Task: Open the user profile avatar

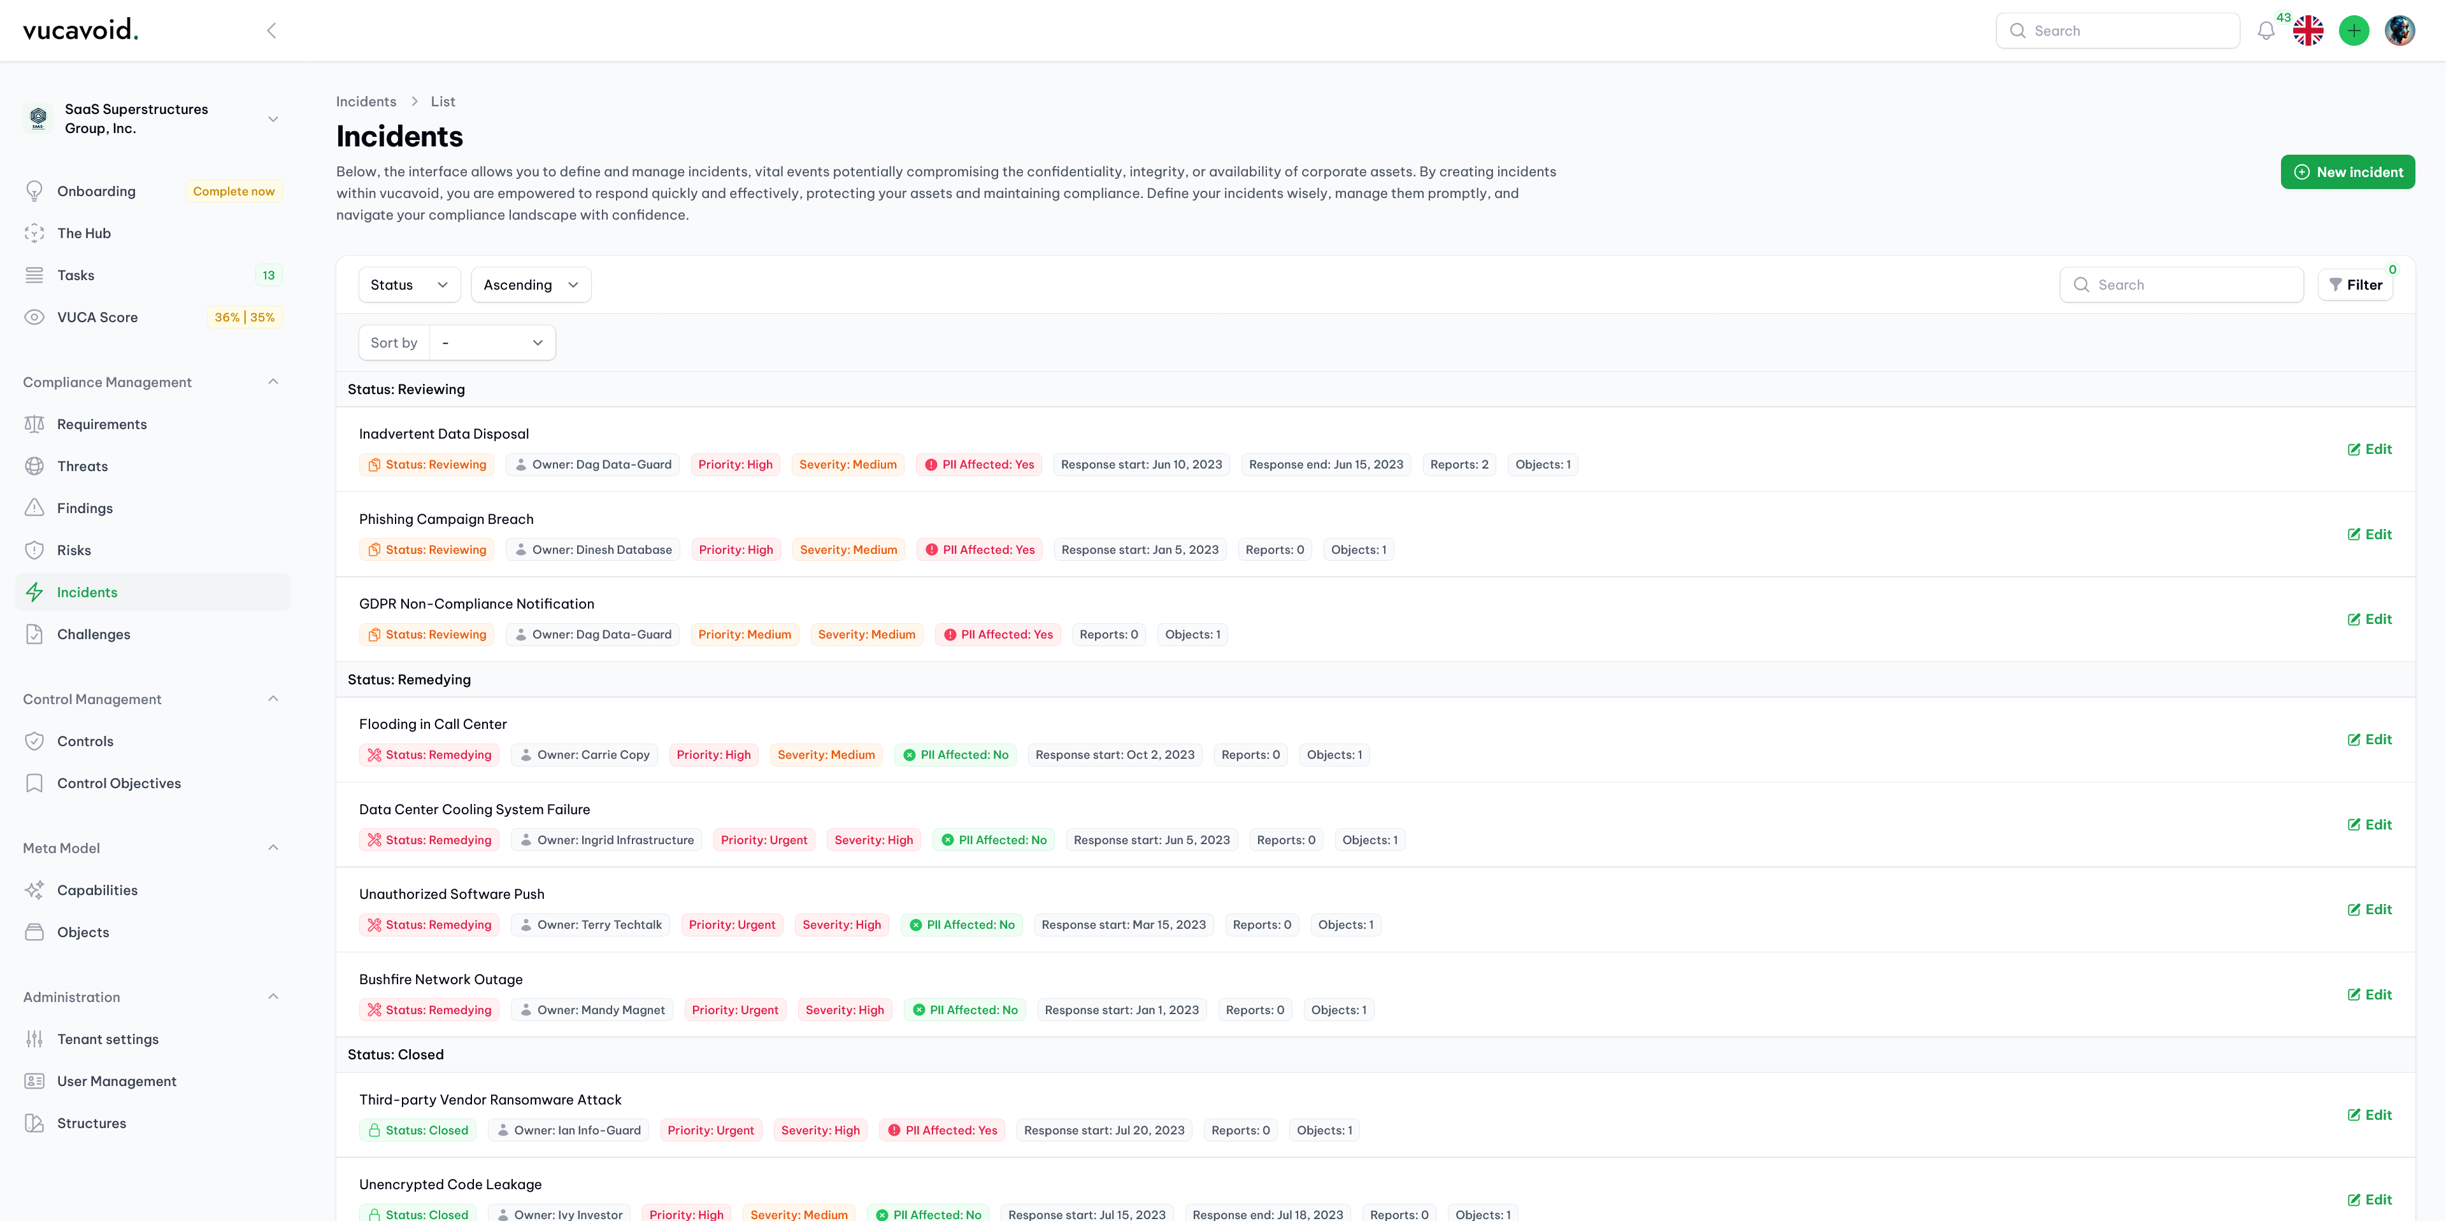Action: pyautogui.click(x=2400, y=31)
